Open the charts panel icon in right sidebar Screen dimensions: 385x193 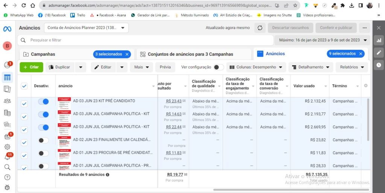[x=379, y=40]
